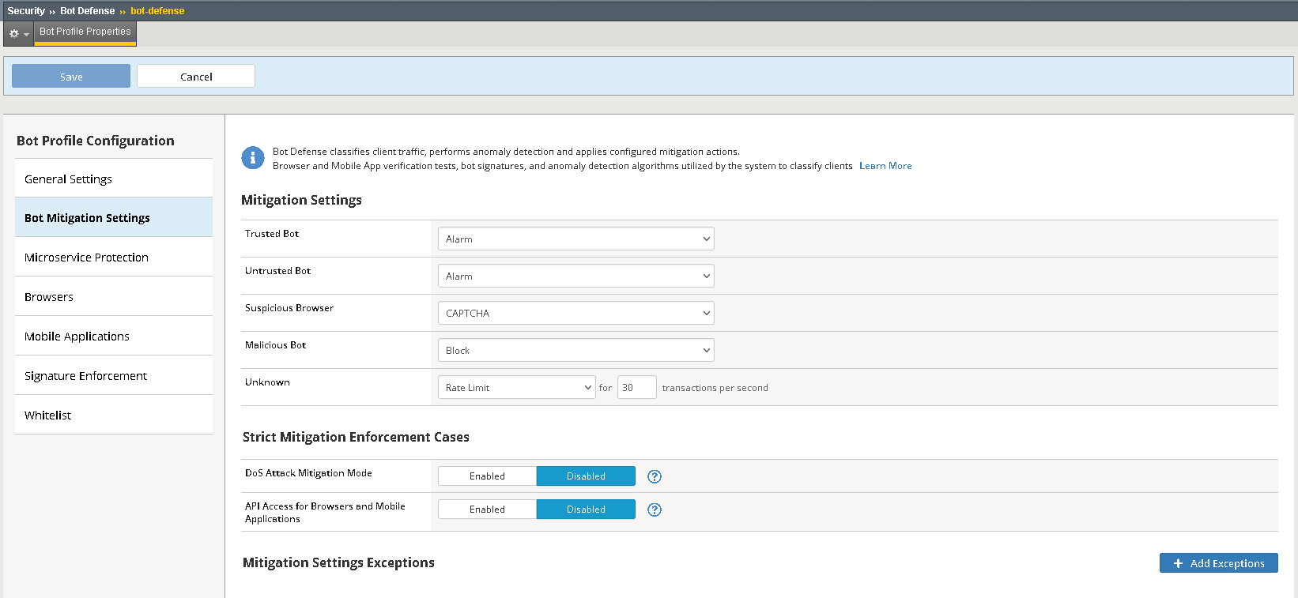Select the Bot Profile Properties tab
1298x598 pixels.
[x=85, y=32]
